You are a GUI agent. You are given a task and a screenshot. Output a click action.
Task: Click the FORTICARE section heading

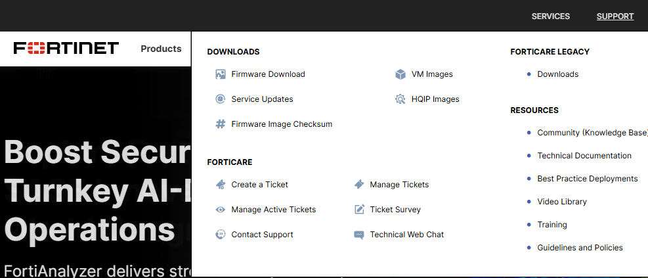point(229,162)
